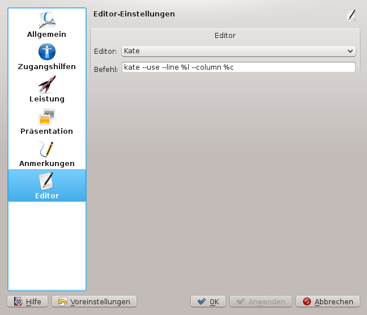
Task: Open Leistung via the rocket icon
Action: (46, 84)
